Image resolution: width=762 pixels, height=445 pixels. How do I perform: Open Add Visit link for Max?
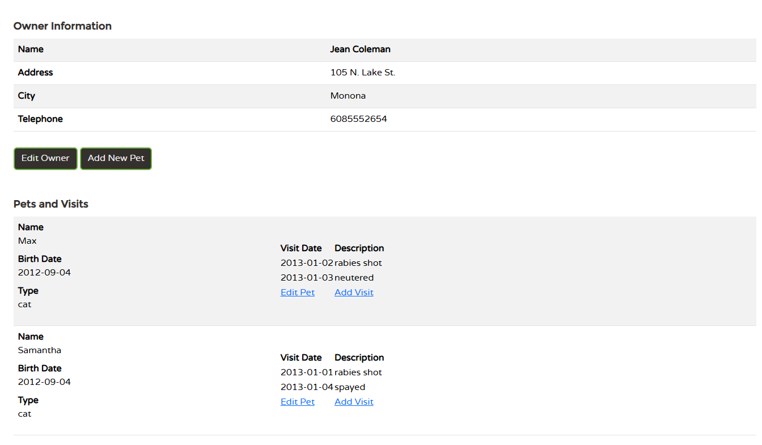click(x=354, y=293)
